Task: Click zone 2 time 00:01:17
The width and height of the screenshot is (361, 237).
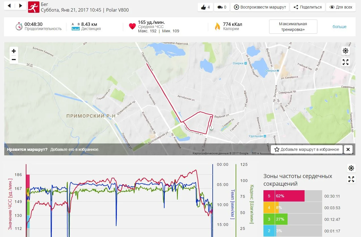Action: 332,231
